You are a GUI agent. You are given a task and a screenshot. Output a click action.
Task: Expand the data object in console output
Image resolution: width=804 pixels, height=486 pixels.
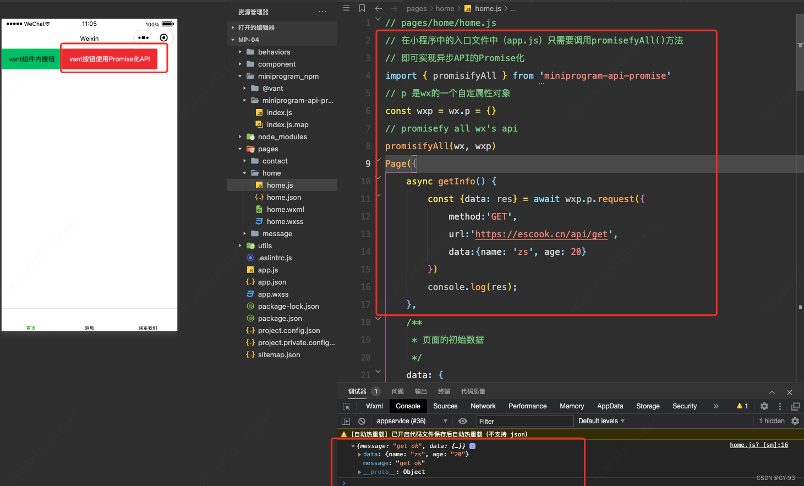[360, 455]
